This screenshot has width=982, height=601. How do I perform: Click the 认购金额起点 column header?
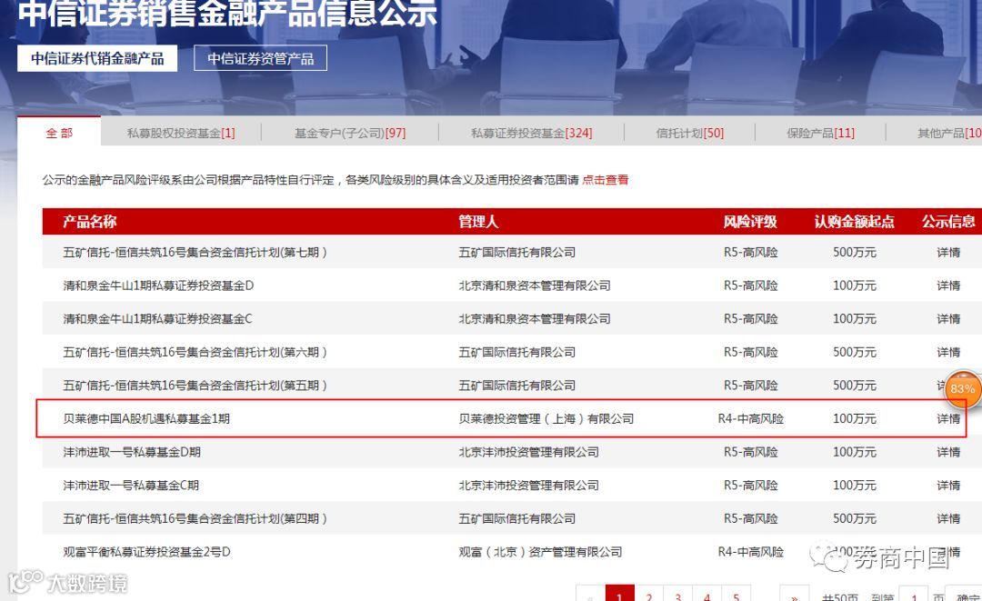click(854, 222)
